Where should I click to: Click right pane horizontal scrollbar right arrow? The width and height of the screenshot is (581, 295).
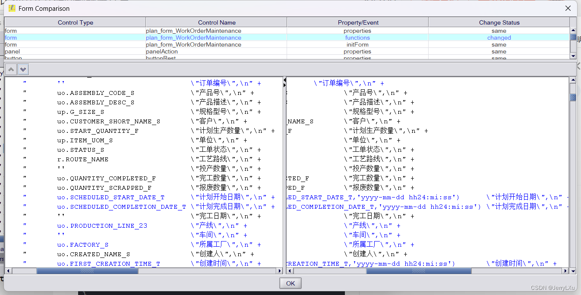566,271
